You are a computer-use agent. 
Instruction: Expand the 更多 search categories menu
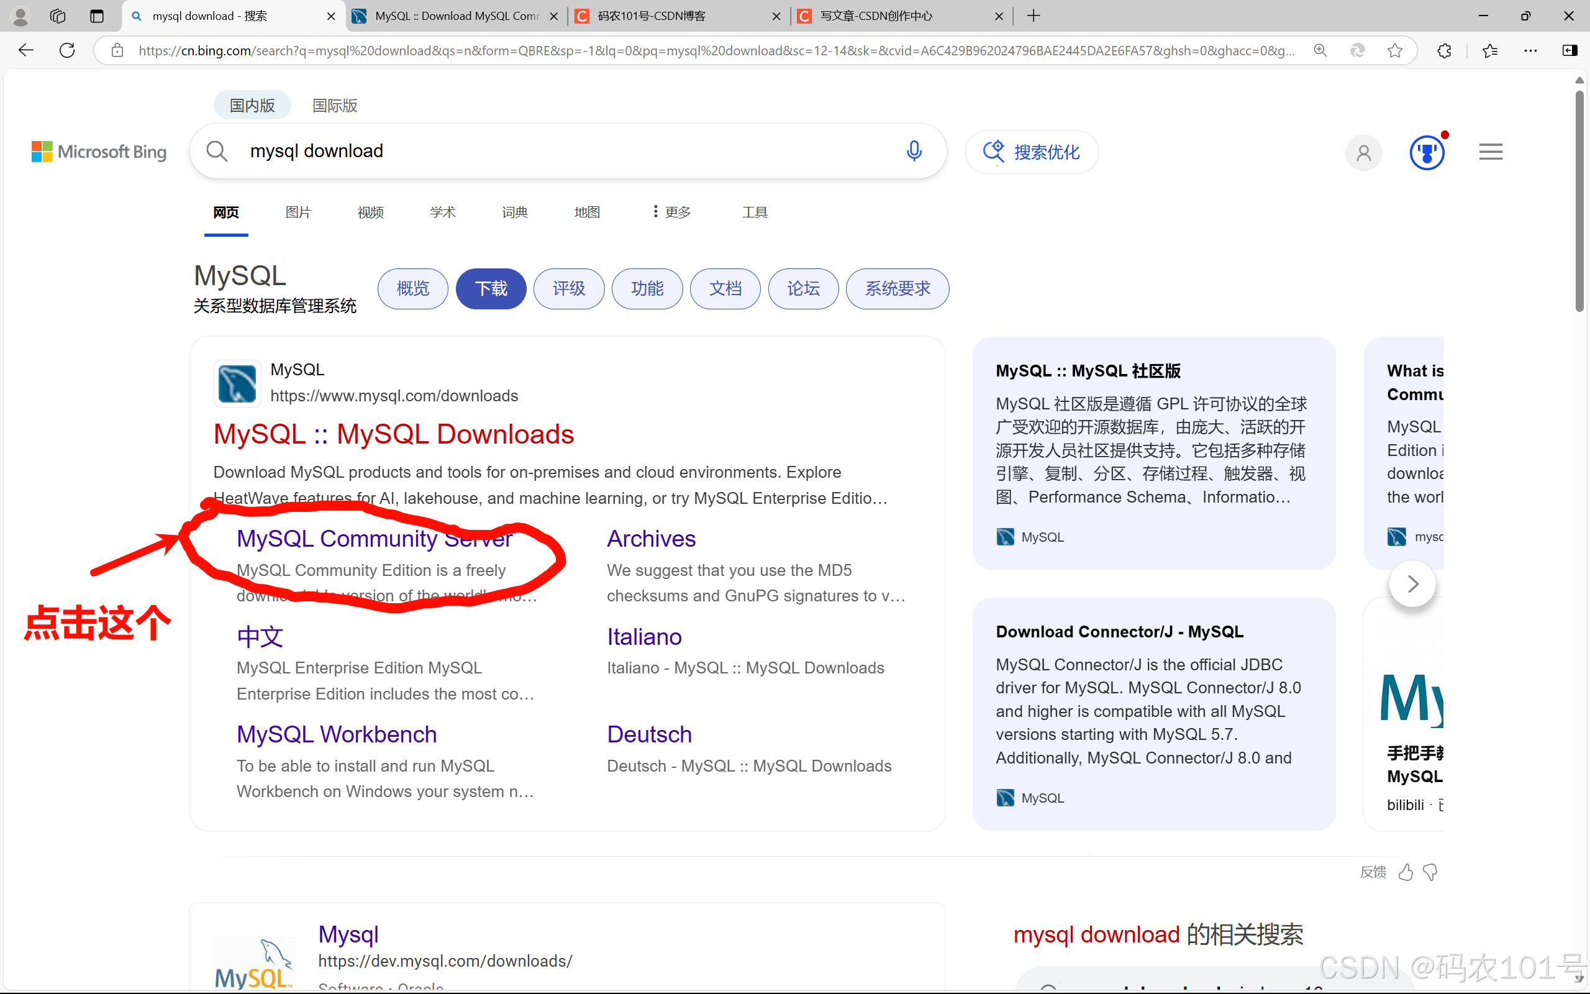(x=671, y=212)
